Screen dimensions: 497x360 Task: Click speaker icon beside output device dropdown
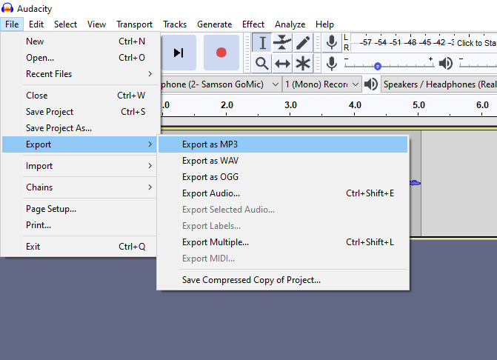[370, 84]
